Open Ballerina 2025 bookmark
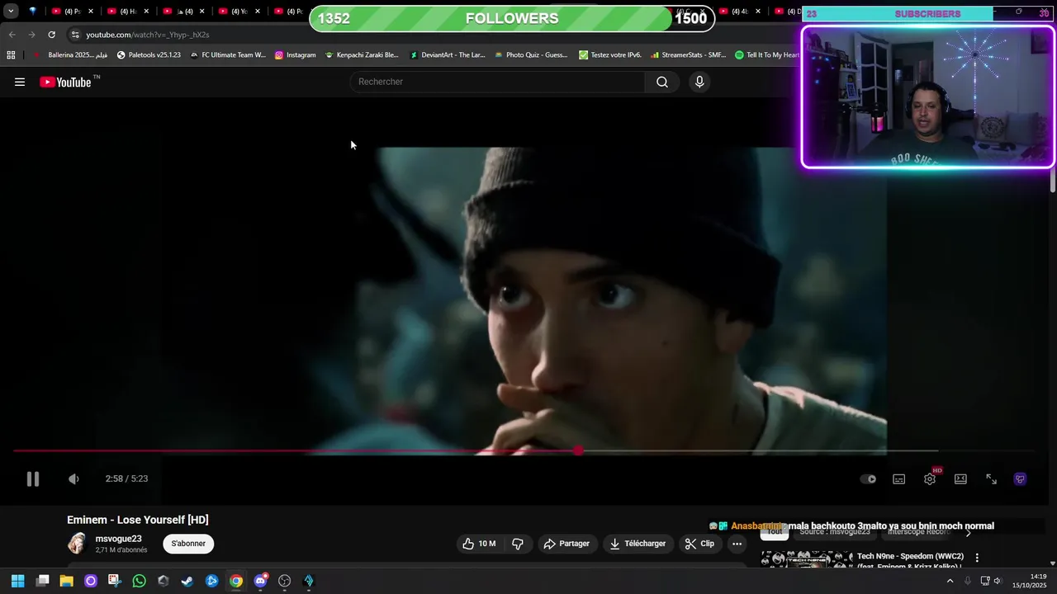1057x594 pixels. (71, 55)
